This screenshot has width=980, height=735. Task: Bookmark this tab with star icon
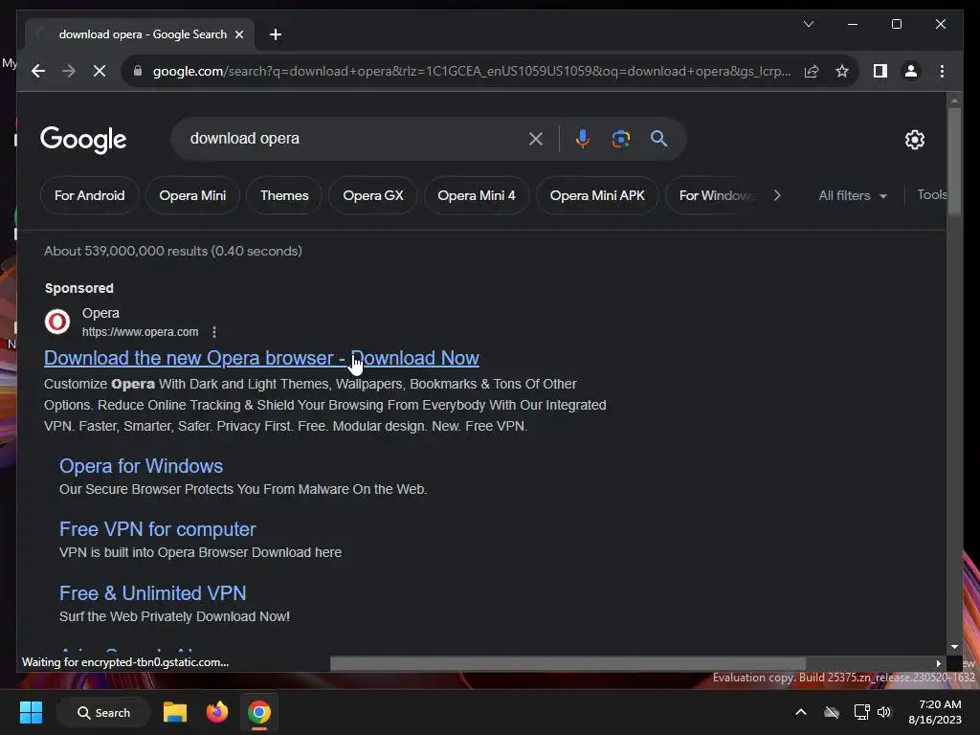tap(842, 71)
